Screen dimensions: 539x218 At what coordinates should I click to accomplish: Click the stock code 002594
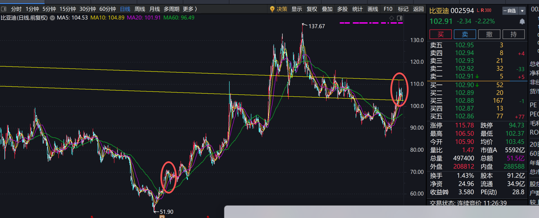point(462,10)
